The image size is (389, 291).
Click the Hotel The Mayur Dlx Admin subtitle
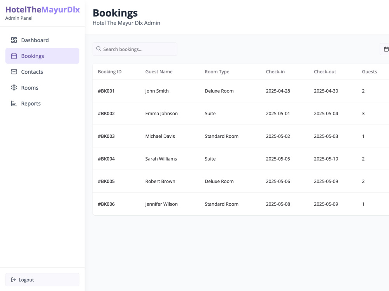pos(126,23)
